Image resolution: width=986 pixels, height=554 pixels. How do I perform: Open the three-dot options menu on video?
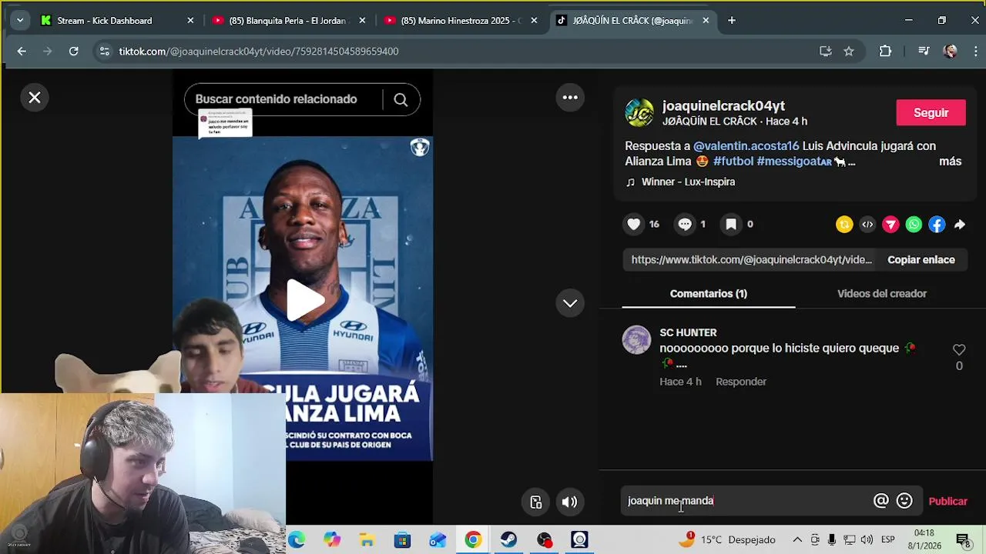point(570,97)
